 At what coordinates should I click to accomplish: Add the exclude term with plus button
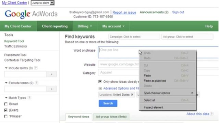tap(51, 89)
